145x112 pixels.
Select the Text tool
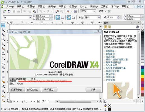(x=3, y=72)
